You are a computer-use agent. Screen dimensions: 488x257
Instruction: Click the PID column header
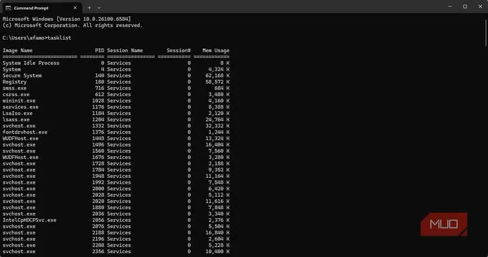[x=100, y=50]
